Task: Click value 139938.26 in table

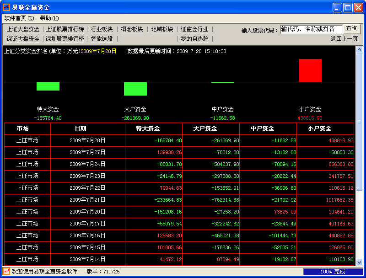Action: (x=169, y=153)
